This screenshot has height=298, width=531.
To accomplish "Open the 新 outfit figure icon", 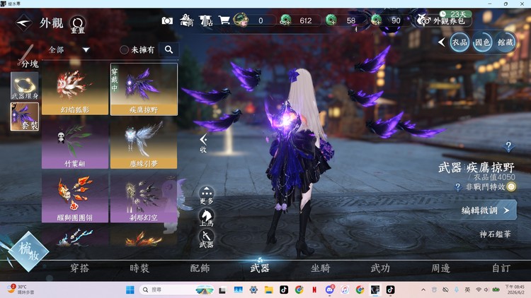I will point(187,20).
